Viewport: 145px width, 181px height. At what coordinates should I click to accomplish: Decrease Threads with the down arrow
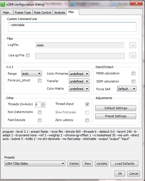43,106
